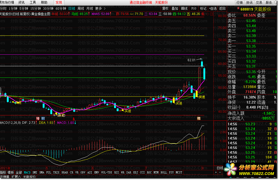Select the WR indicator tab

coord(123,172)
